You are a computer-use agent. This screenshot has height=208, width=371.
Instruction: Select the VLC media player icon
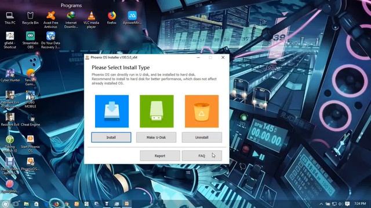tap(92, 20)
